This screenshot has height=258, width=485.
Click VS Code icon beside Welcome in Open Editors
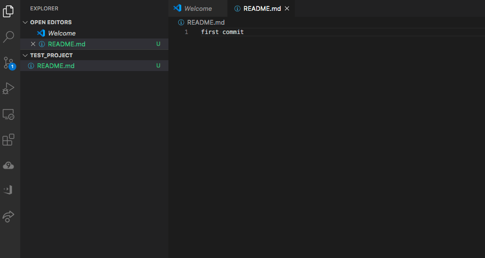pyautogui.click(x=41, y=33)
